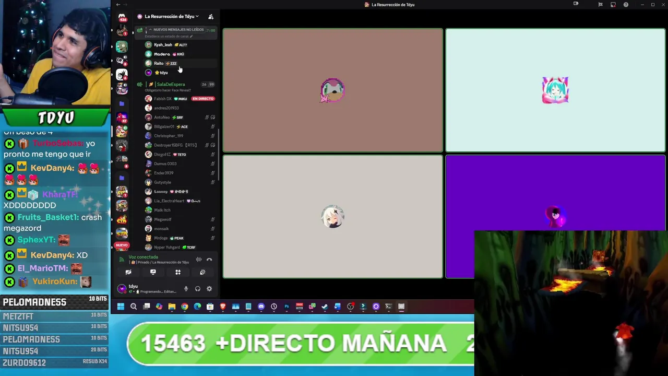The width and height of the screenshot is (668, 376).
Task: Open Windows taskbar search
Action: click(134, 307)
